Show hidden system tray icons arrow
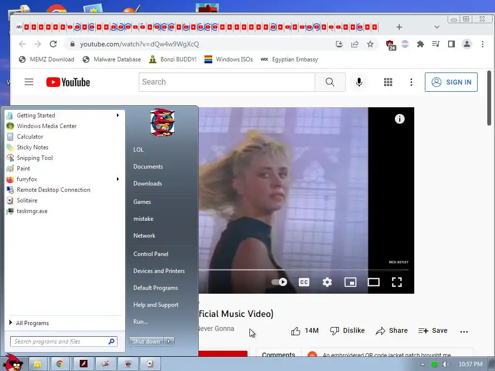Screen dimensions: 495x371 (422, 364)
